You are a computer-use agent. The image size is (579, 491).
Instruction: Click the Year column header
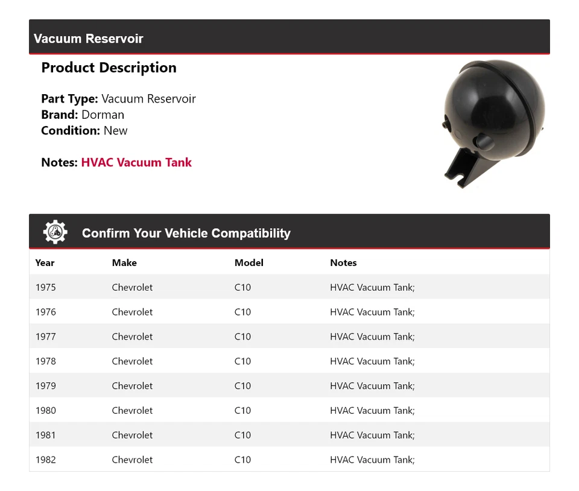[45, 262]
